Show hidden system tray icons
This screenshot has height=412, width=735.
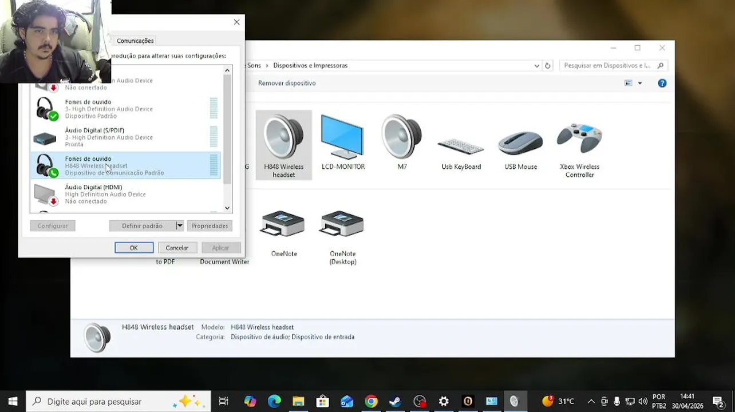pyautogui.click(x=591, y=401)
